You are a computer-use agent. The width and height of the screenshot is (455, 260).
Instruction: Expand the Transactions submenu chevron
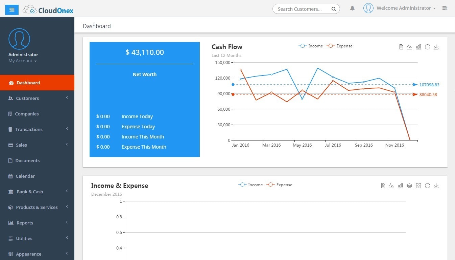point(67,129)
